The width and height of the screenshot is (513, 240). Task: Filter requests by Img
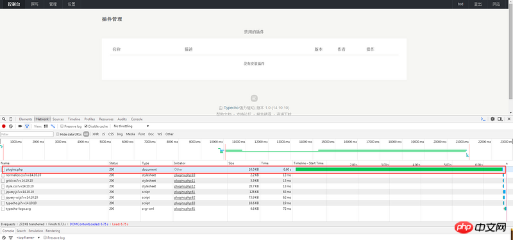120,134
